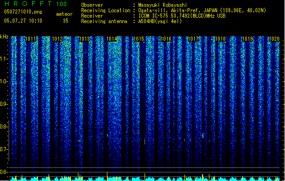Click observer name Masayuki Kobayashi
Image resolution: width=285 pixels, height=181 pixels.
click(x=163, y=5)
